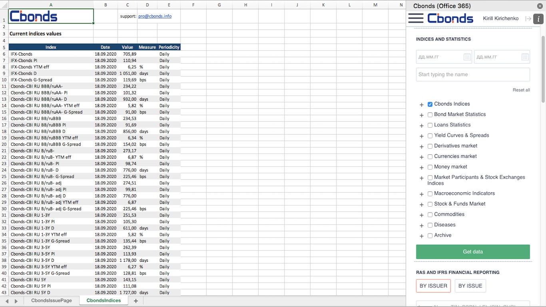Tick the Archive checkbox

430,236
